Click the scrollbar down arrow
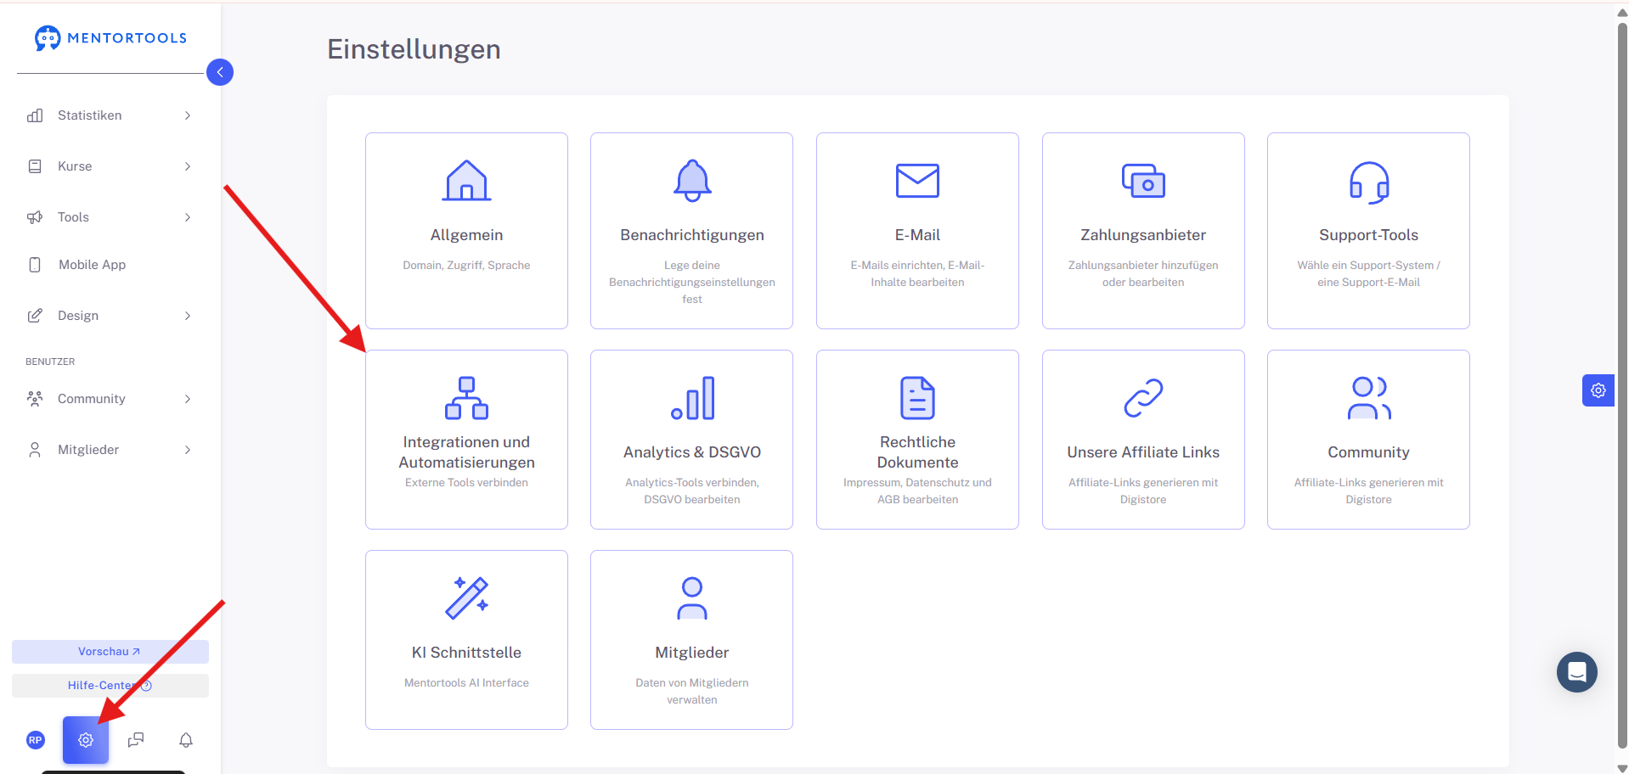1629x774 pixels. click(x=1622, y=768)
